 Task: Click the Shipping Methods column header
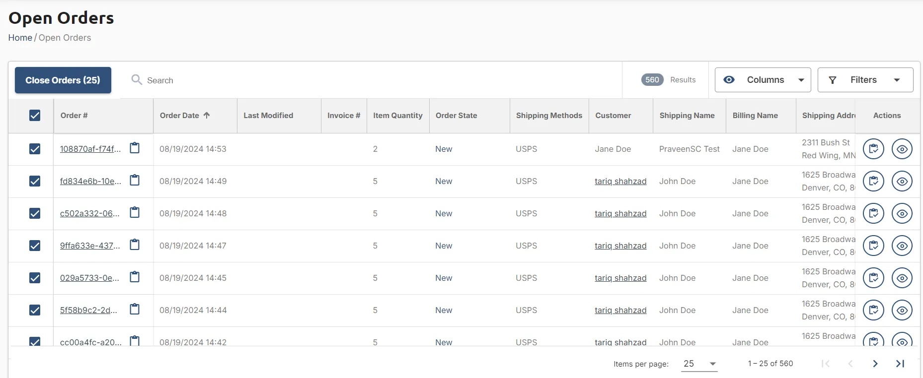tap(549, 116)
